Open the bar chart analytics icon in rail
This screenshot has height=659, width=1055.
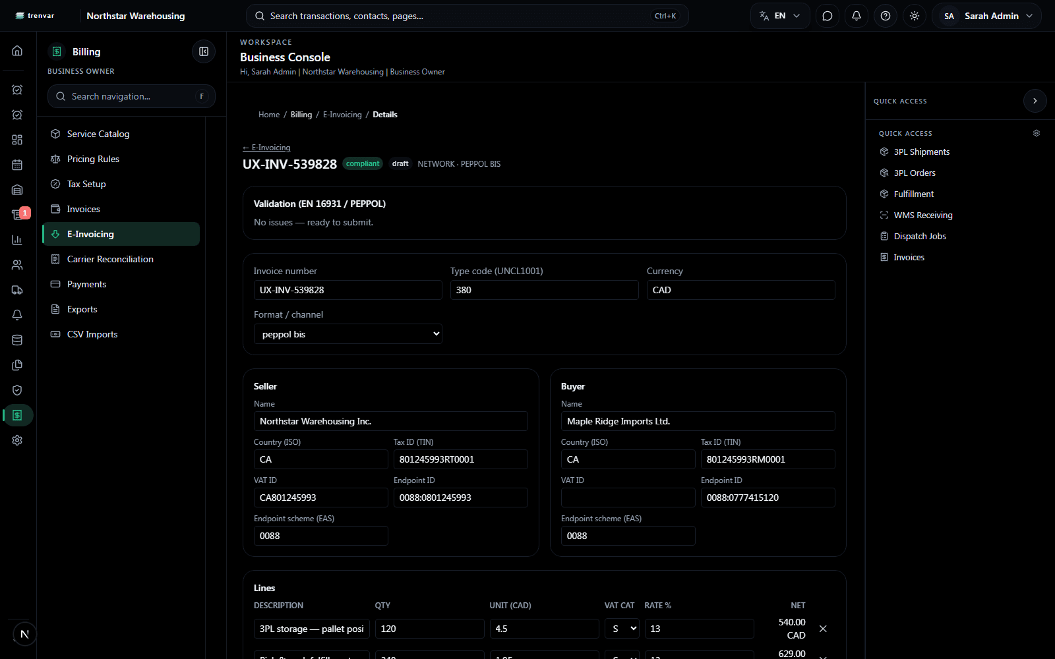(17, 240)
